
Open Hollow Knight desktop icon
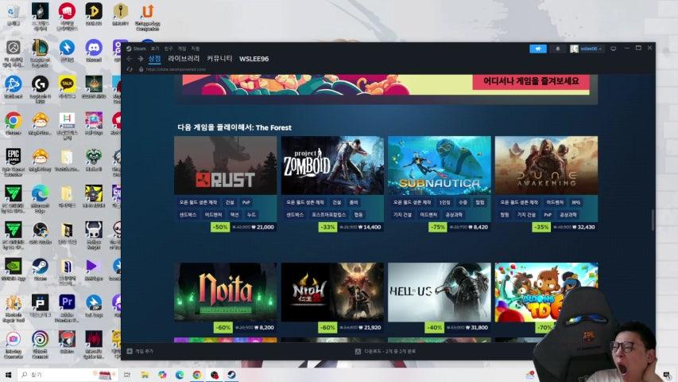click(x=94, y=235)
